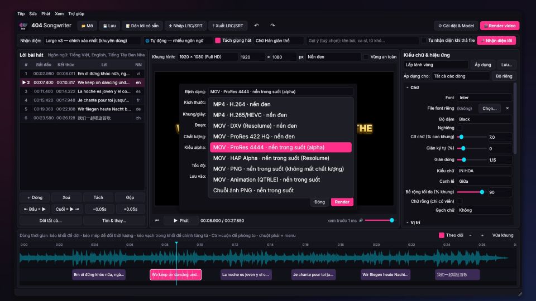Open the Lấp lánh vàng style preset dropdown
Viewport: 536px width, 301px height.
click(x=436, y=65)
